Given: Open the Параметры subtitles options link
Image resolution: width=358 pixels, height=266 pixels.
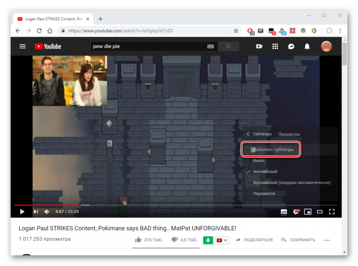Looking at the screenshot, I should click(x=289, y=134).
